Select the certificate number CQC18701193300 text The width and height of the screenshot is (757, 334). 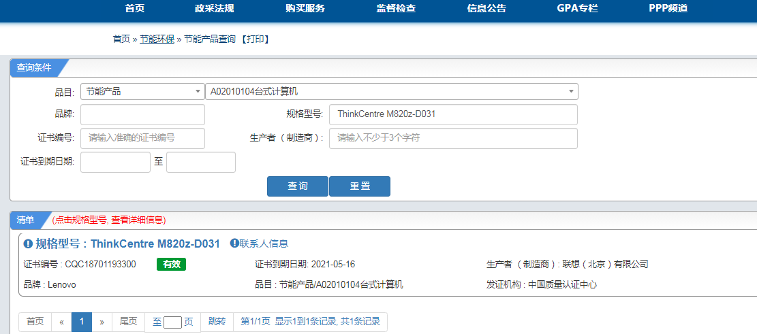(x=100, y=264)
